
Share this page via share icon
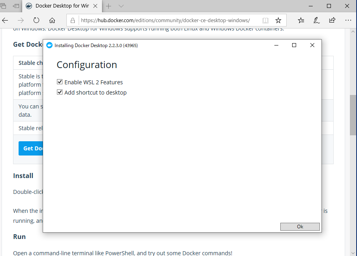coord(332,20)
